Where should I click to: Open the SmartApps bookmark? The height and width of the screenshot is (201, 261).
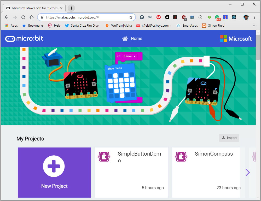coord(187,25)
